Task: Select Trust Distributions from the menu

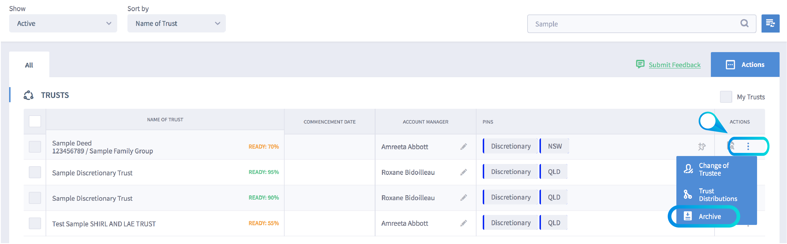Action: pos(717,194)
